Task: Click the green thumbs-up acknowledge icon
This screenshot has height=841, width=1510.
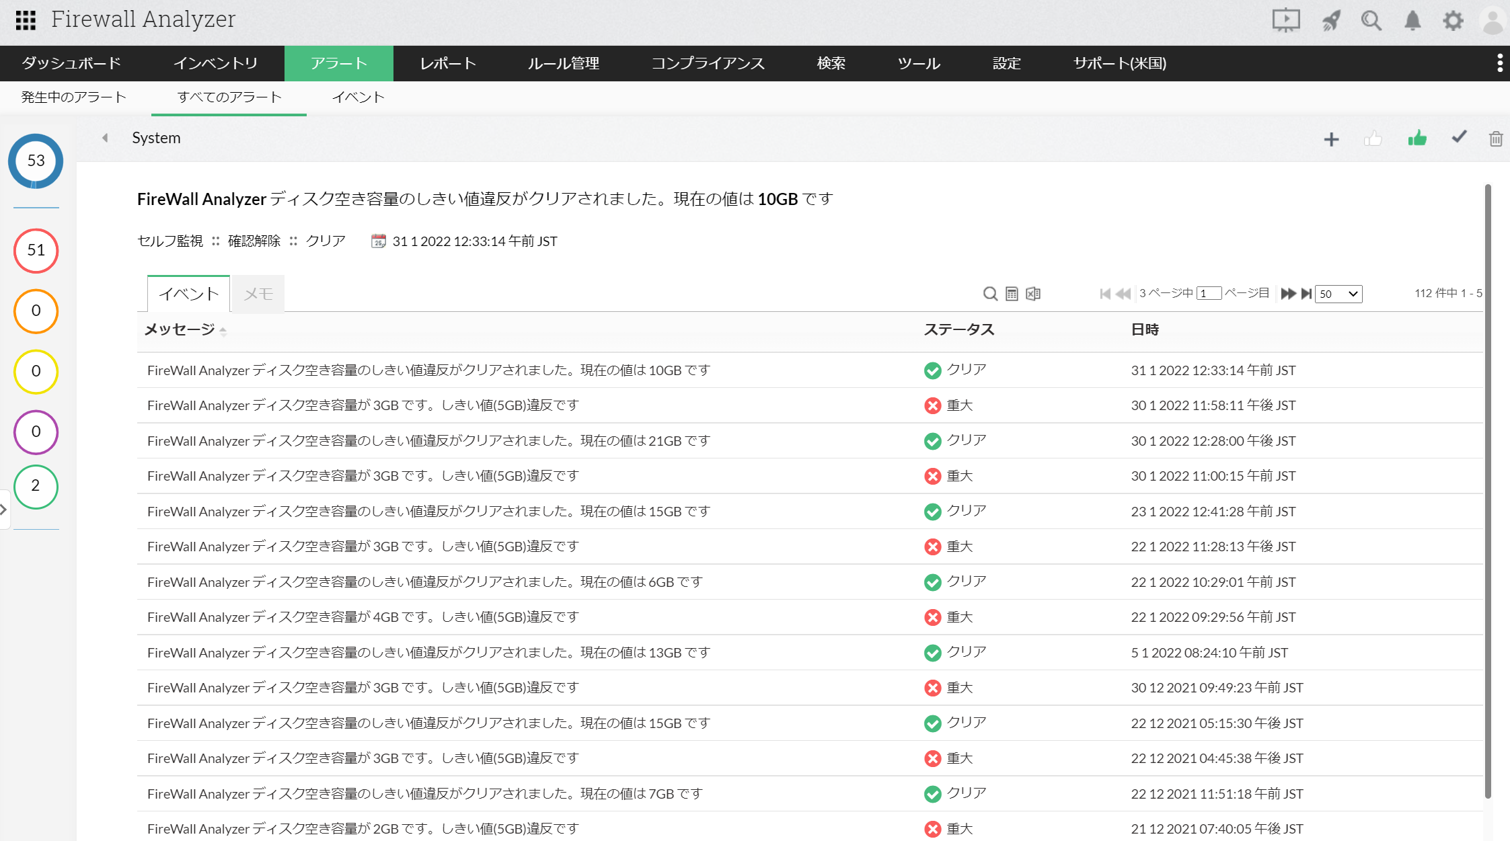Action: [x=1417, y=138]
